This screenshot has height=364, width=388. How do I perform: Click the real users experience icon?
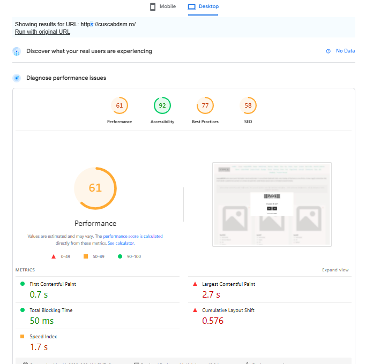[x=17, y=51]
